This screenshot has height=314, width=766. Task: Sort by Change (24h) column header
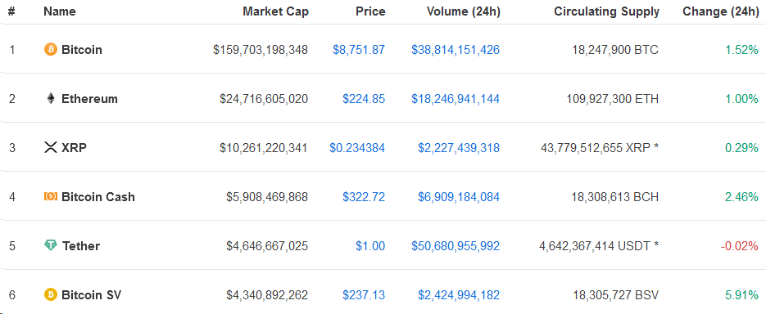click(x=721, y=11)
